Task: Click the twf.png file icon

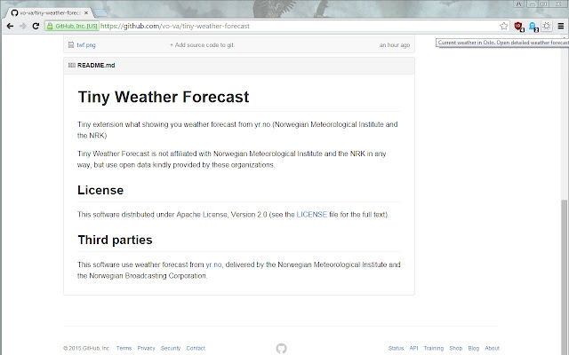Action: pos(71,45)
